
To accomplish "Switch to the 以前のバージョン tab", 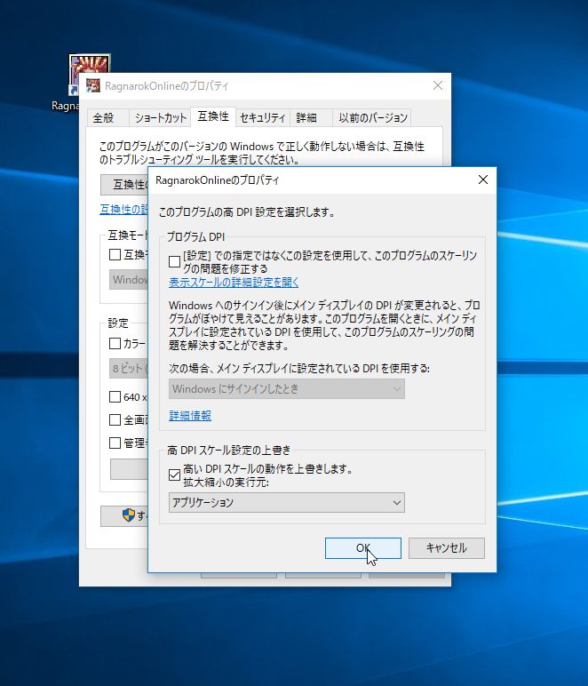I will point(372,118).
